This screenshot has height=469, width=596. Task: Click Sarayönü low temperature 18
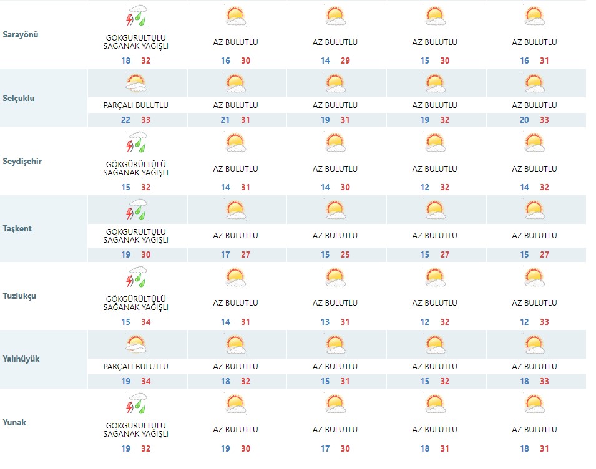[126, 60]
